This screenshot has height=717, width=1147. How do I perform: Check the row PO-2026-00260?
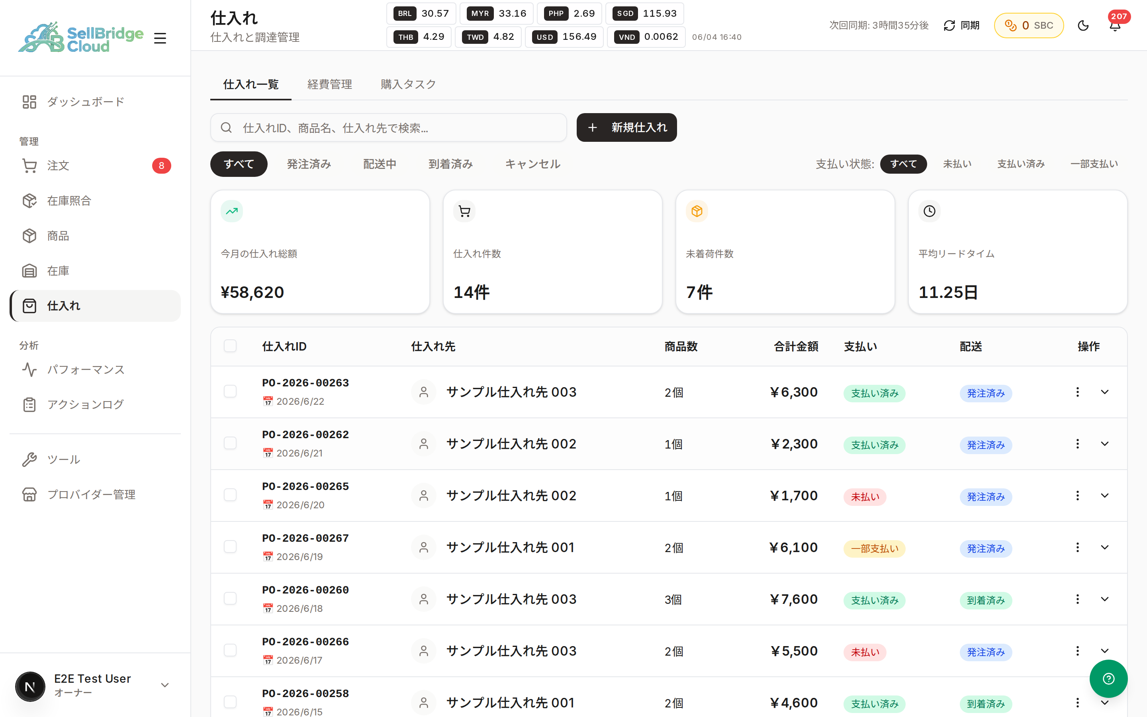(230, 598)
